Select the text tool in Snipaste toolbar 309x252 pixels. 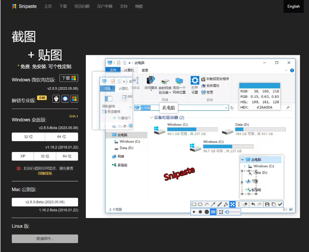click(x=239, y=204)
